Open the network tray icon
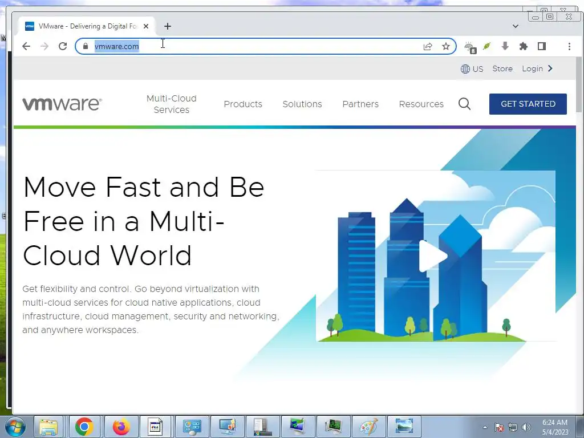Image resolution: width=584 pixels, height=438 pixels. 513,427
